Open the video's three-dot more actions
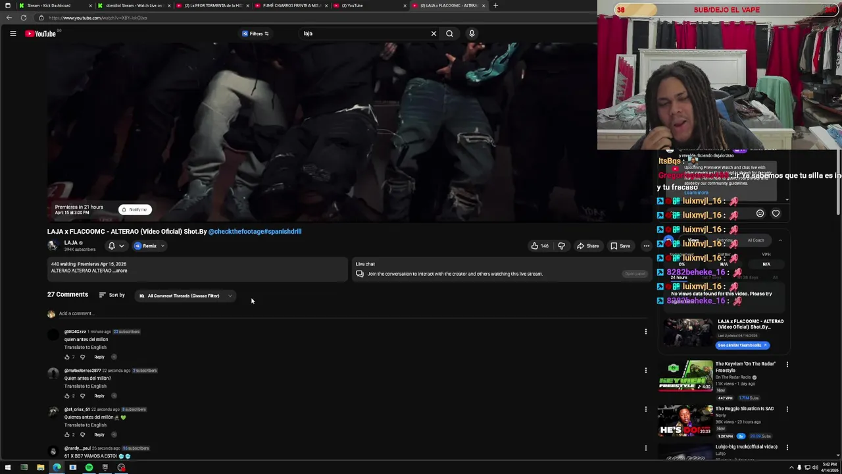Viewport: 842px width, 474px height. (646, 246)
